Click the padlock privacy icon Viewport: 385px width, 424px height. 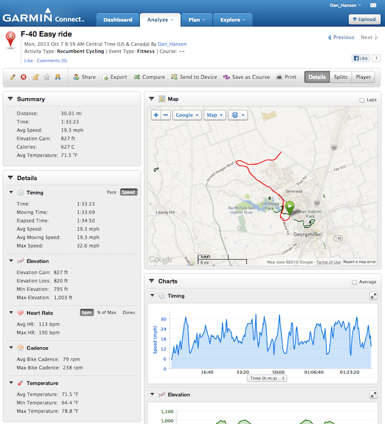(x=35, y=77)
